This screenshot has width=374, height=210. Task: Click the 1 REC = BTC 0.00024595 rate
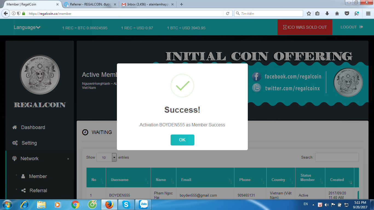(x=85, y=28)
